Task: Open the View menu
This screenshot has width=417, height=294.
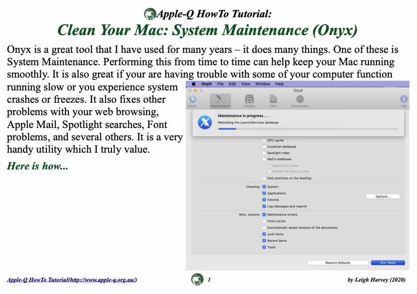Action: tap(246, 84)
